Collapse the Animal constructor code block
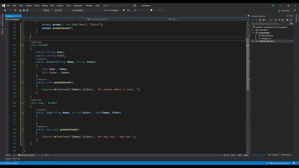 [x=23, y=62]
